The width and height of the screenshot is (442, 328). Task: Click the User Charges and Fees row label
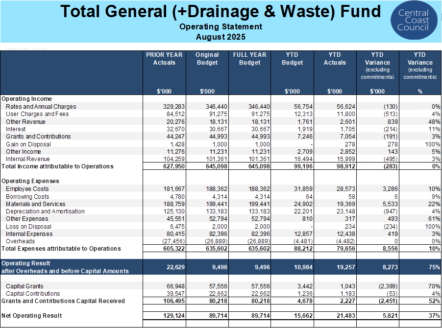pyautogui.click(x=37, y=114)
